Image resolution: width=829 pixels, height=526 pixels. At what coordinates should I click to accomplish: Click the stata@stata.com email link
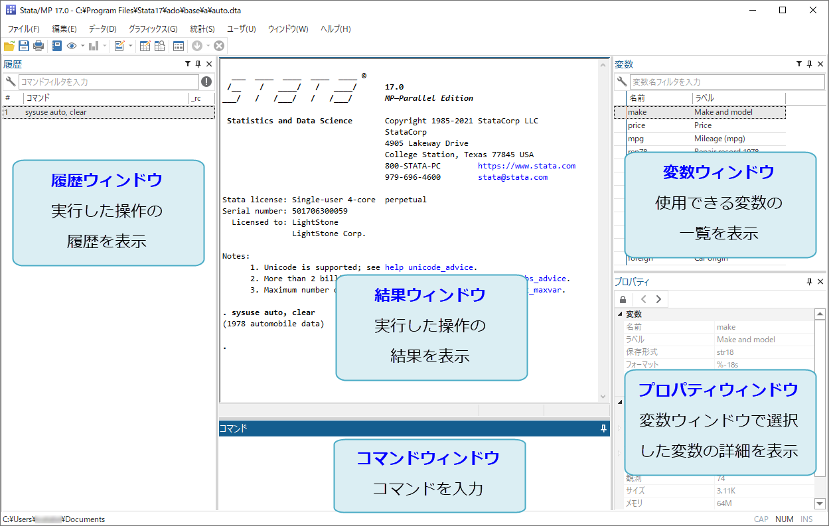point(512,177)
